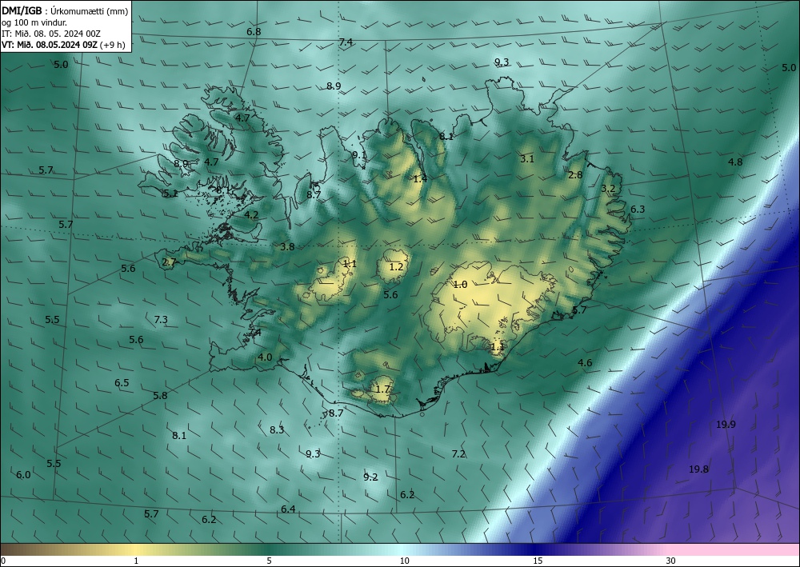Screen dimensions: 800x567
Task: Click the 3.1 value on the map
Action: [527, 158]
